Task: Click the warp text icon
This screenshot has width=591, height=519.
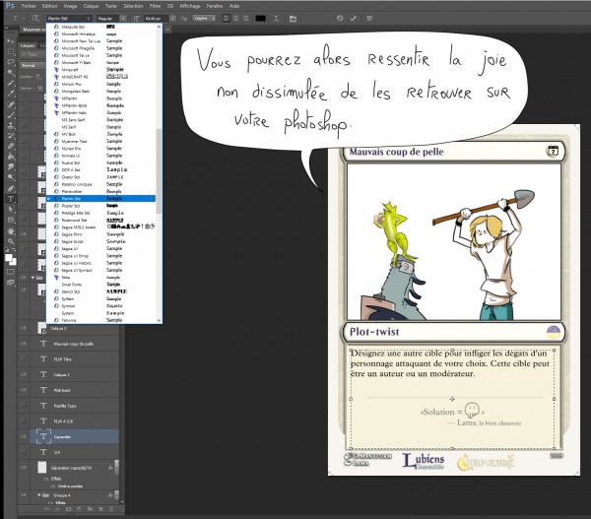Action: pos(276,18)
